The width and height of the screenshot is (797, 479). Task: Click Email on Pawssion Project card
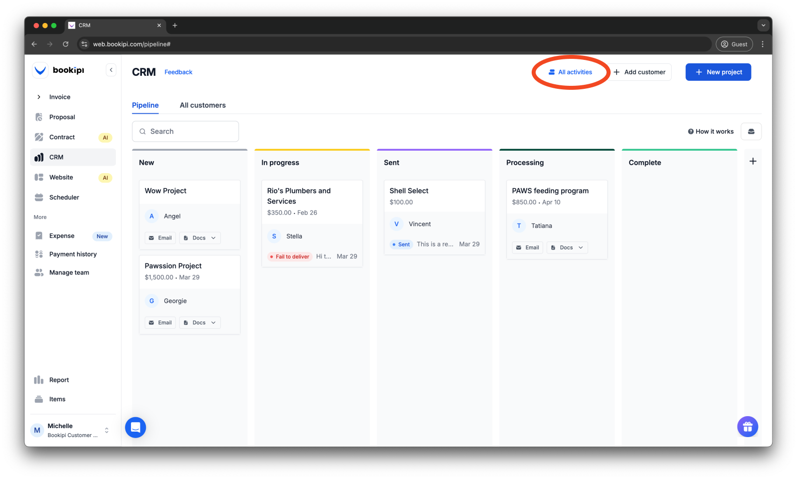pyautogui.click(x=160, y=323)
